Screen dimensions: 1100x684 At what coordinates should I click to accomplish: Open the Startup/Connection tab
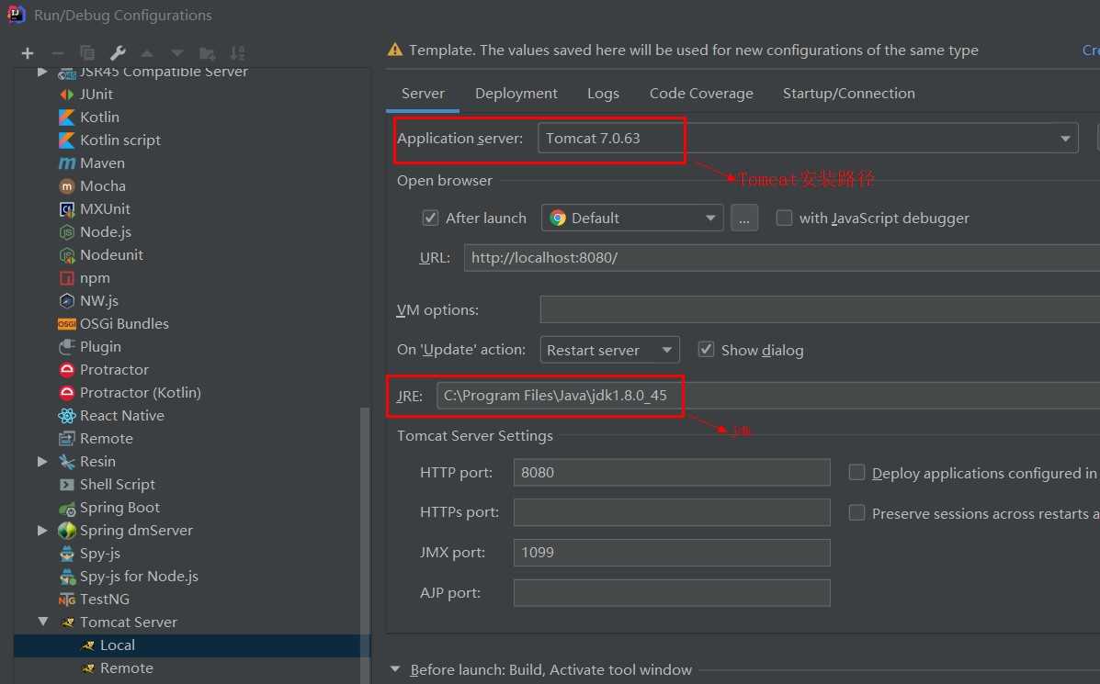click(x=848, y=94)
